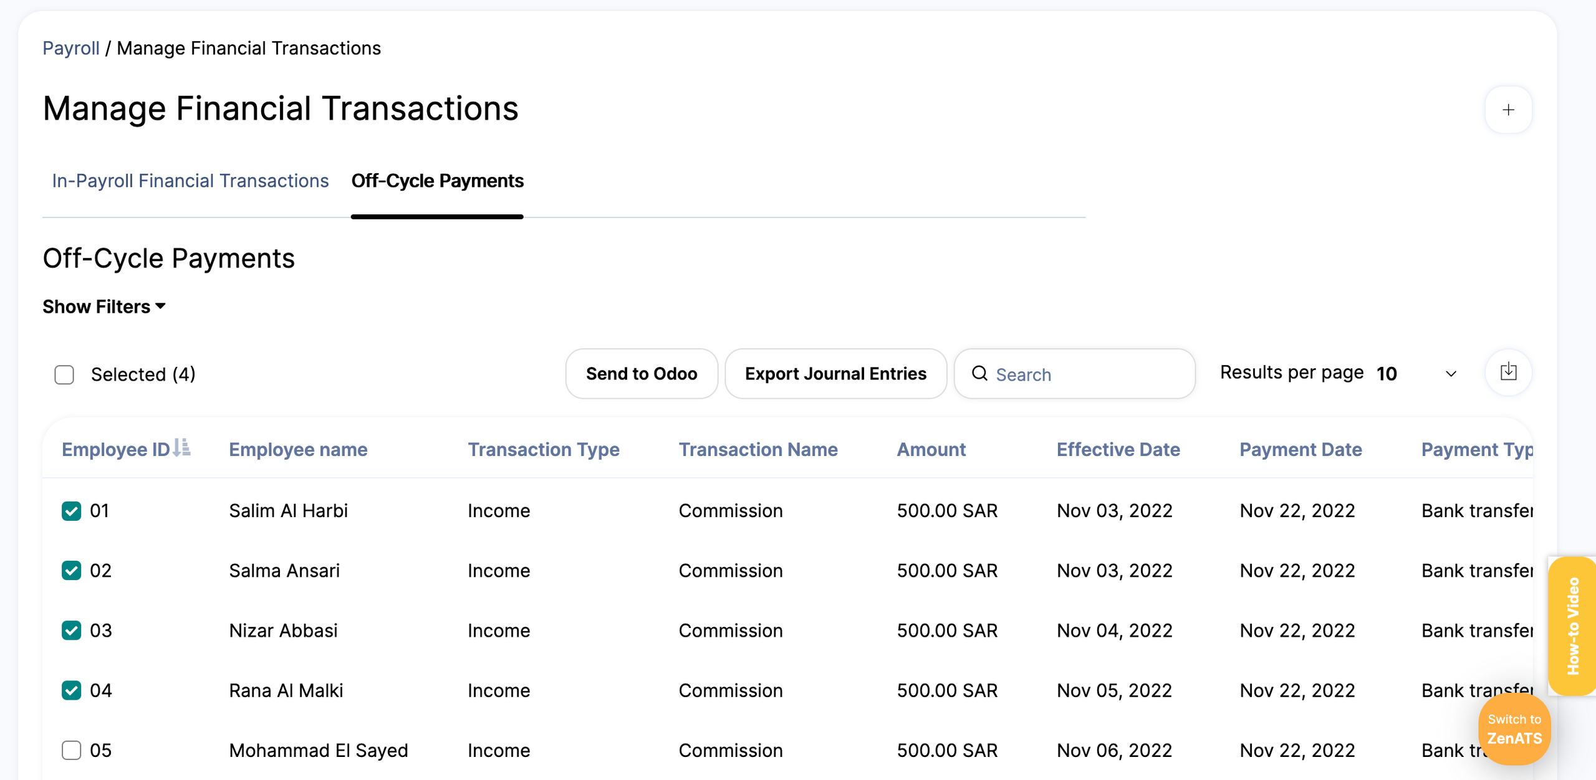Open the Payroll breadcrumb link
Screen dimensions: 1596x780
(x=70, y=48)
